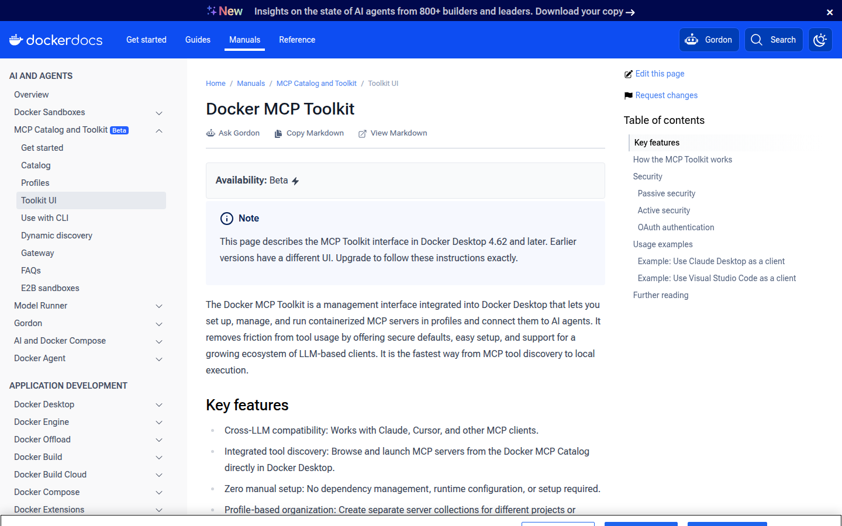Open Search from the magnifier button
842x526 pixels.
point(773,40)
